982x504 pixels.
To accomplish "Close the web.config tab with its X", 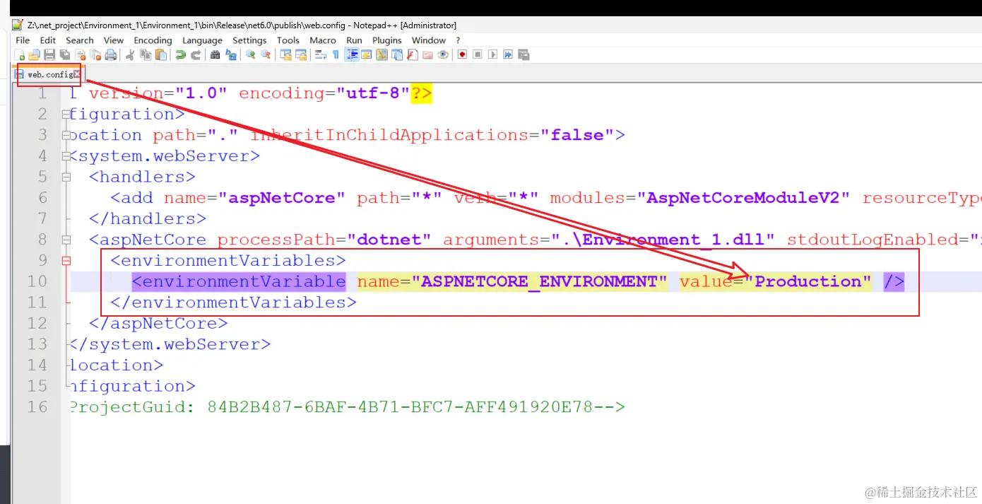I will [77, 74].
